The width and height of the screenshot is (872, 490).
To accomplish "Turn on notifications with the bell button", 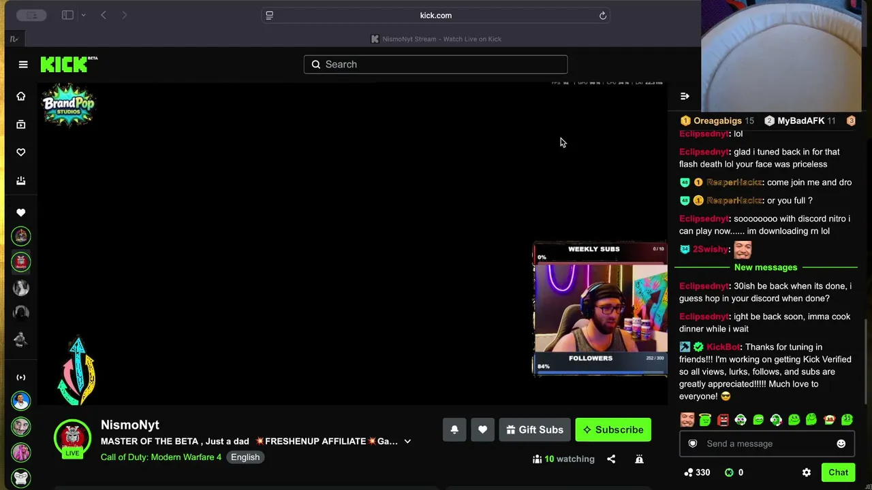I will 454,430.
